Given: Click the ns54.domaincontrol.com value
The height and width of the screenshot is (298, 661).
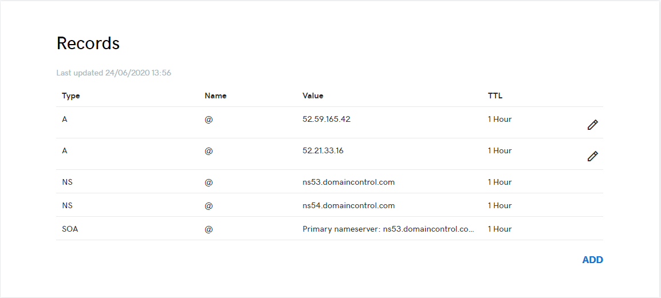Looking at the screenshot, I should [349, 206].
